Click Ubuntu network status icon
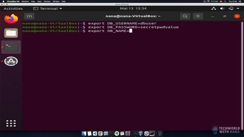Screen dimensions: 244x137 (x=213, y=8)
